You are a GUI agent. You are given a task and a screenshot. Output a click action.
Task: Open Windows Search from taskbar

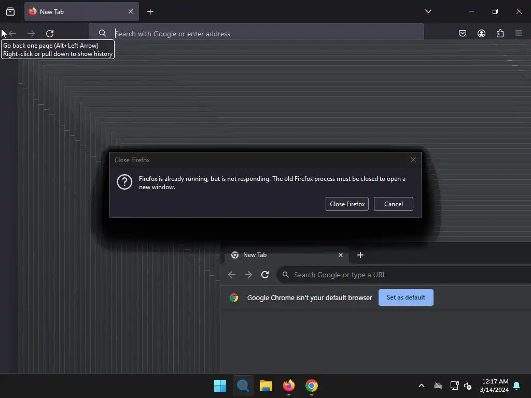coord(243,386)
